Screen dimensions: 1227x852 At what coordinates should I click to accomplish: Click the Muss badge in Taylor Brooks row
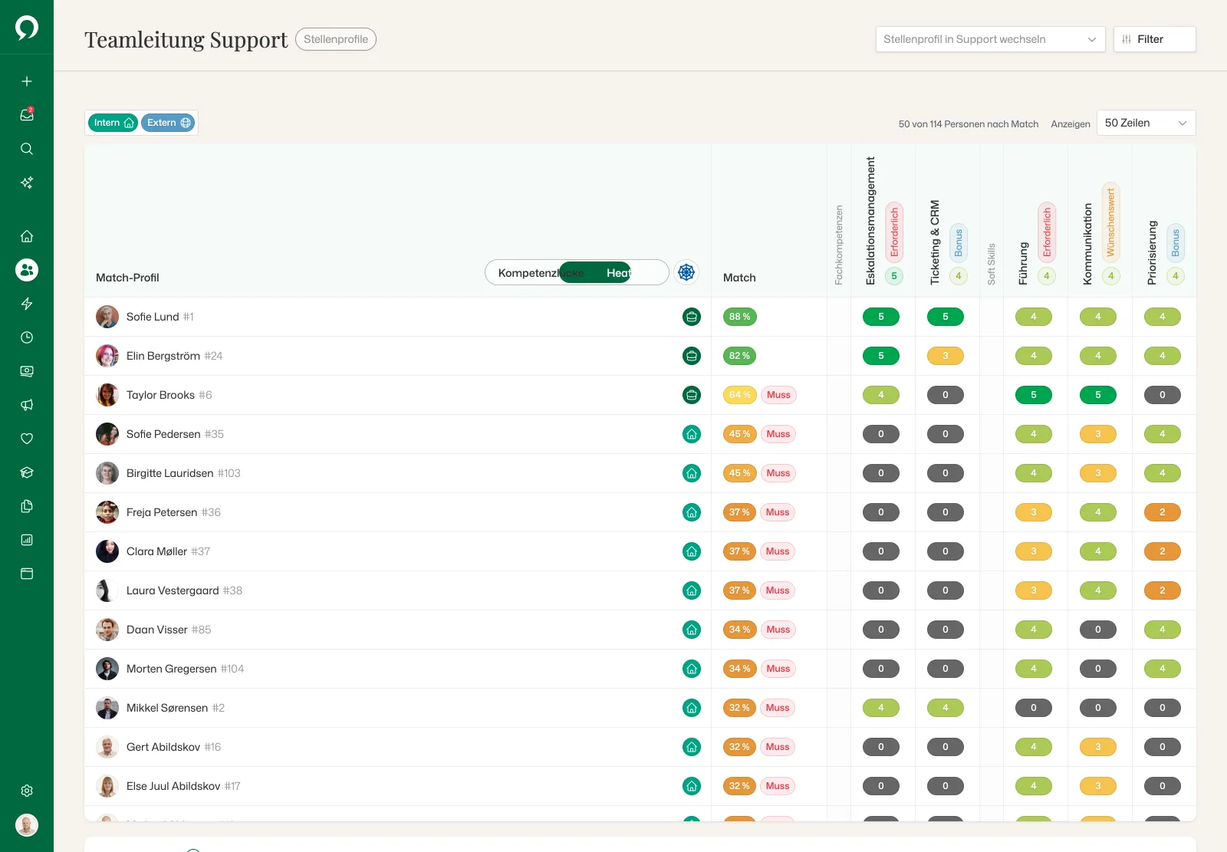[778, 395]
